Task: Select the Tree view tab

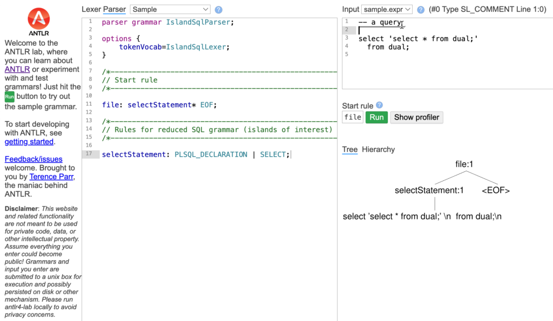Action: (349, 149)
